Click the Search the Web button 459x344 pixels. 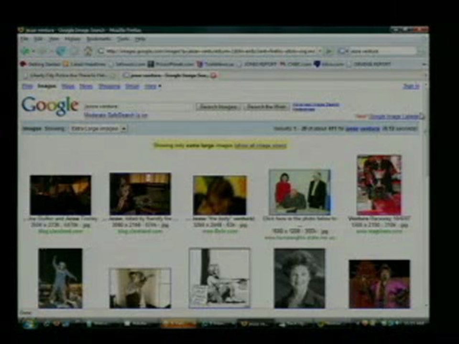coord(266,107)
